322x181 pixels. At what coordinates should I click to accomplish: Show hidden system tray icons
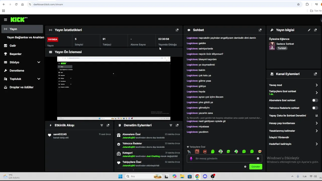pos(292,176)
